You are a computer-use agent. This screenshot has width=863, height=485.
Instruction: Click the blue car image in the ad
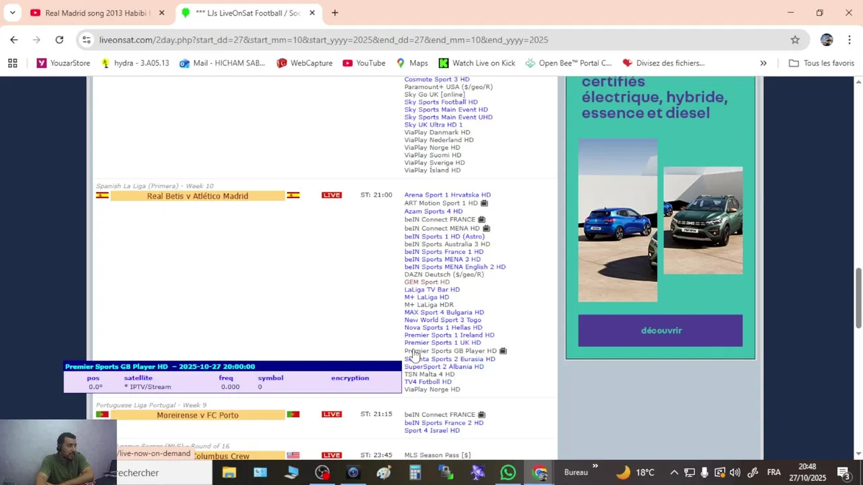tap(618, 220)
